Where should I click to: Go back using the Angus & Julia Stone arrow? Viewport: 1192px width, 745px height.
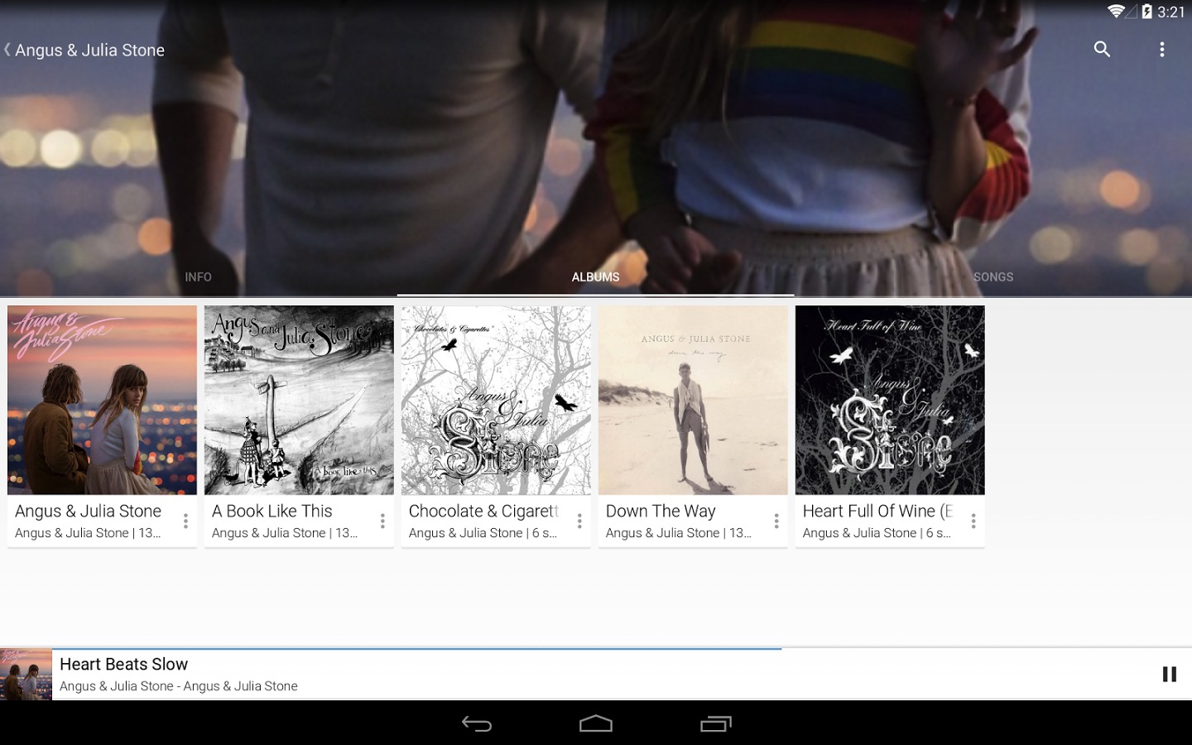coord(8,50)
